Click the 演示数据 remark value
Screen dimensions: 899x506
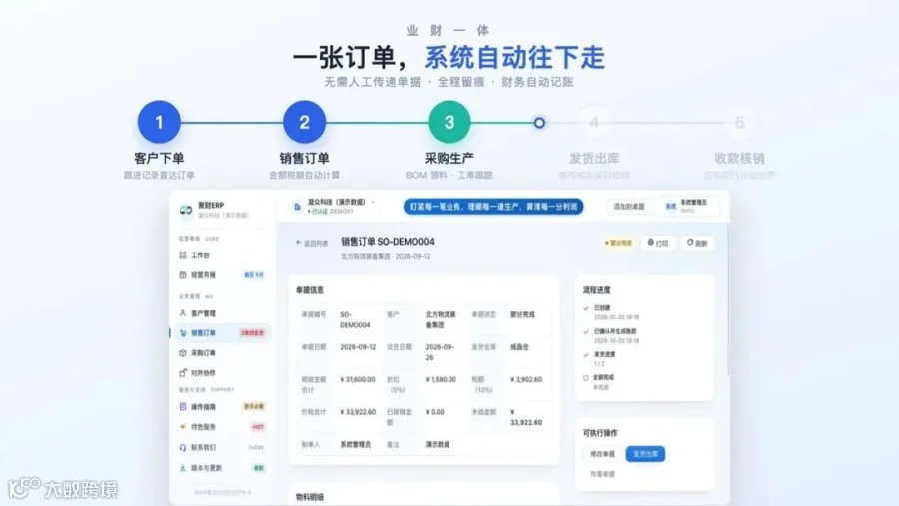pos(437,445)
